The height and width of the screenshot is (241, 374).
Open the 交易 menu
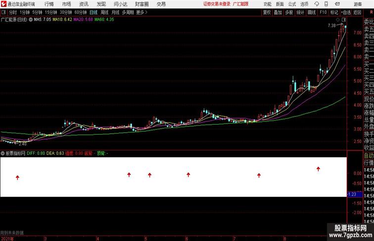(x=161, y=4)
